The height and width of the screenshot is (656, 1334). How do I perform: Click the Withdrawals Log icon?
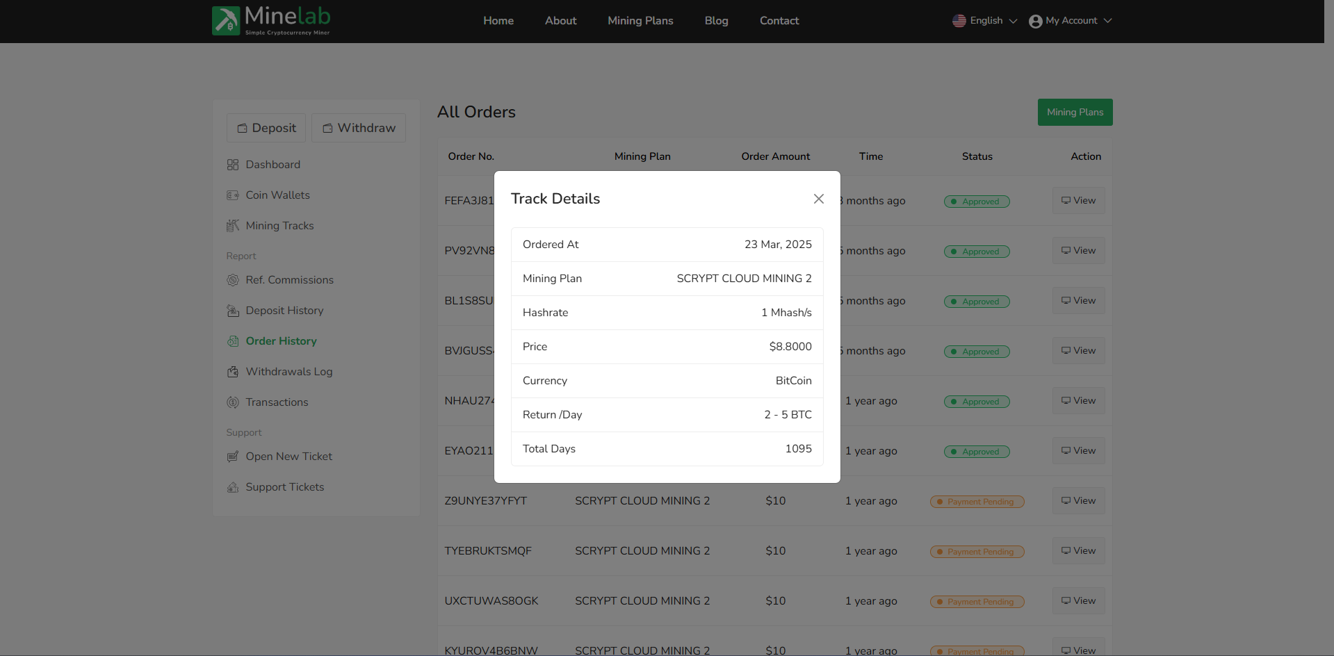233,372
